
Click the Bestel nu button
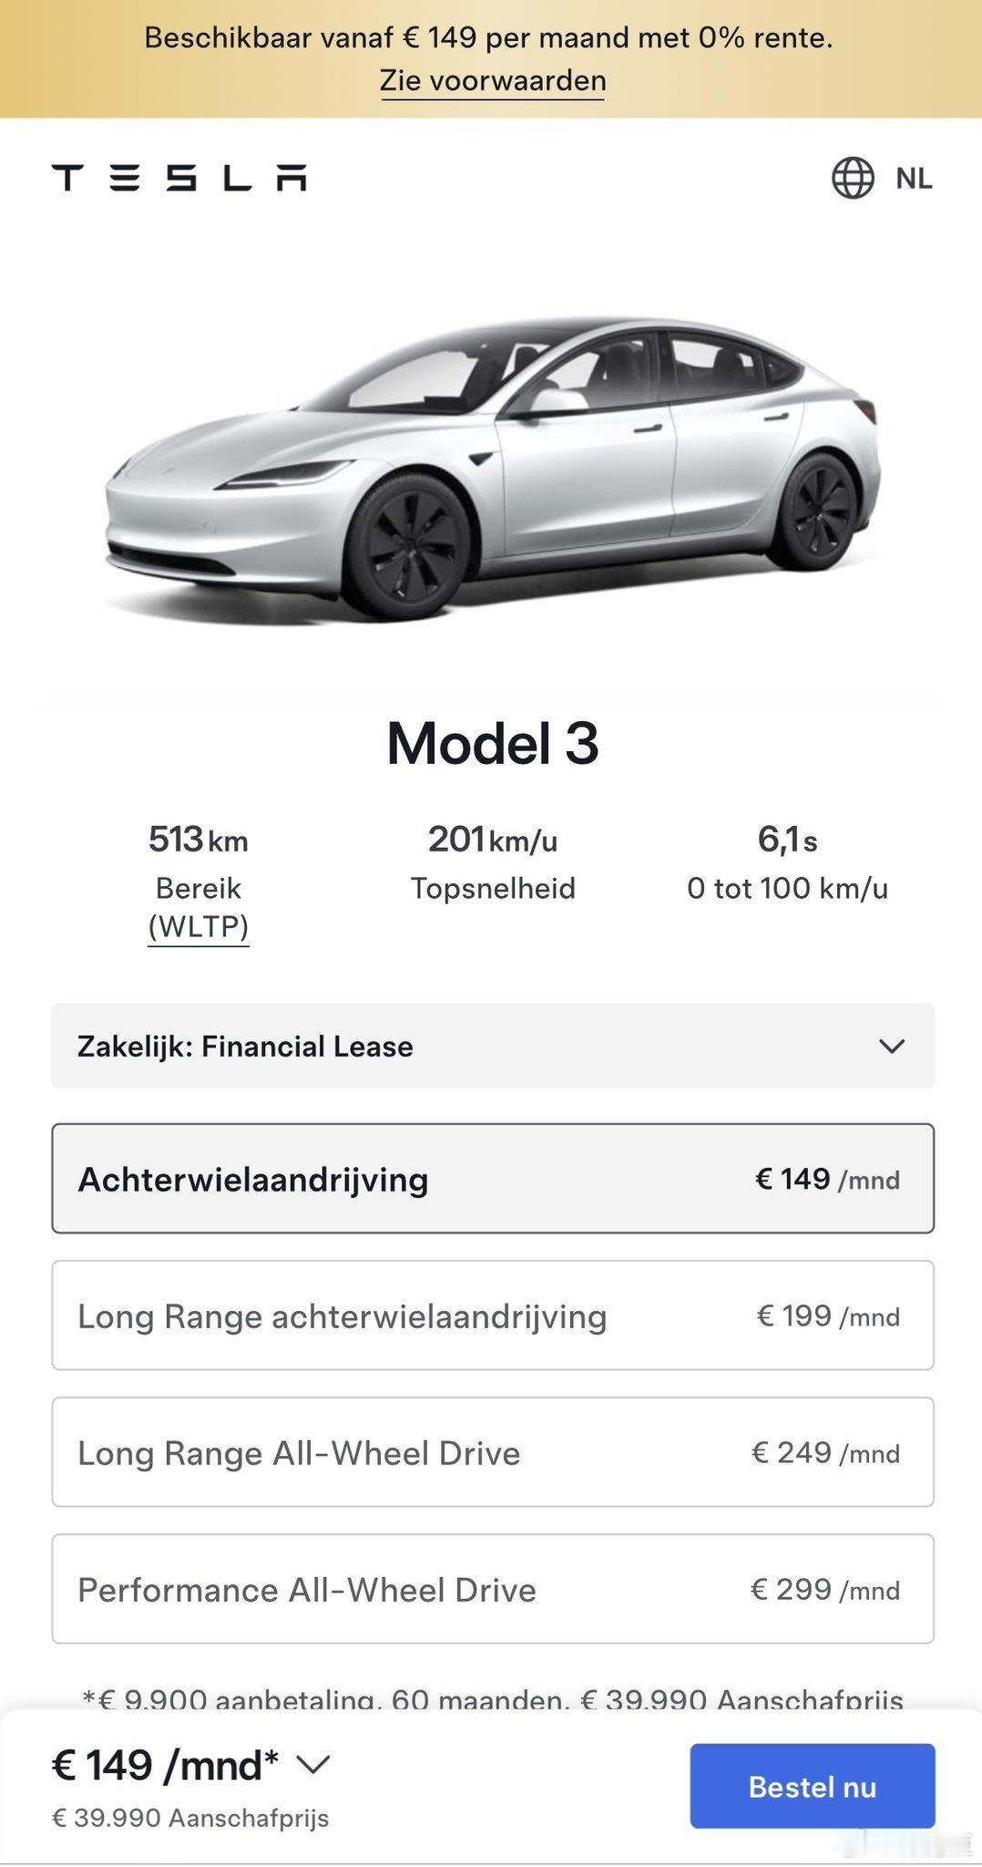(x=813, y=1786)
